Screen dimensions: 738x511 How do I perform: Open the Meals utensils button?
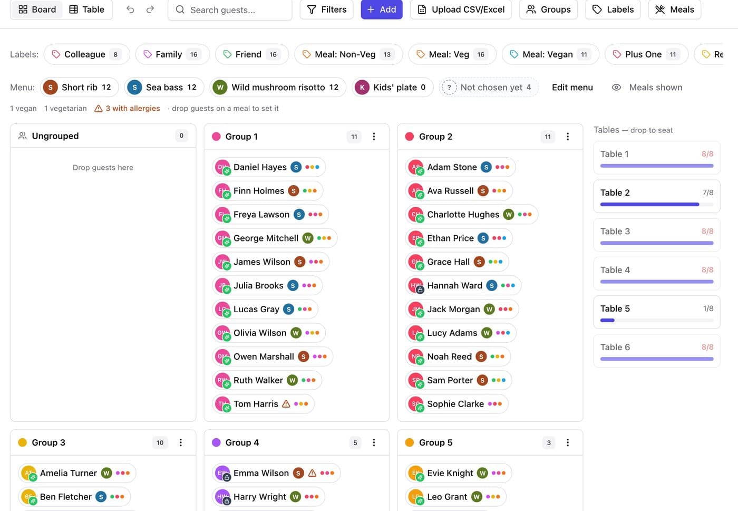pos(675,9)
